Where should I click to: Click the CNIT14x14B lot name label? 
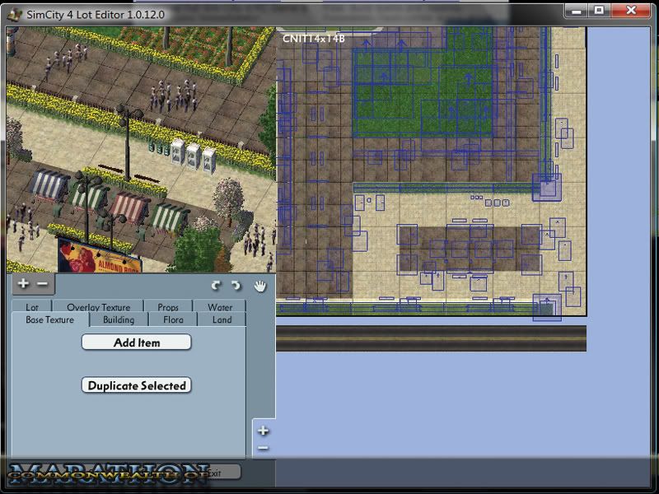(314, 39)
